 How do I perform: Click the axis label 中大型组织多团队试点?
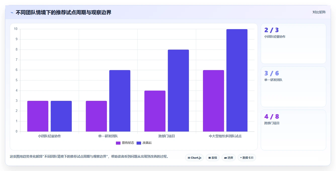[225, 136]
